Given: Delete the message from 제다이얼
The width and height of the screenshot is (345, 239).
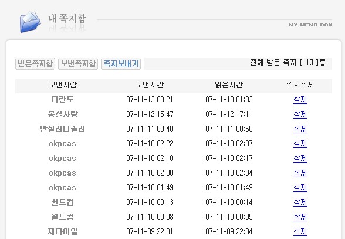Looking at the screenshot, I should coord(300,232).
